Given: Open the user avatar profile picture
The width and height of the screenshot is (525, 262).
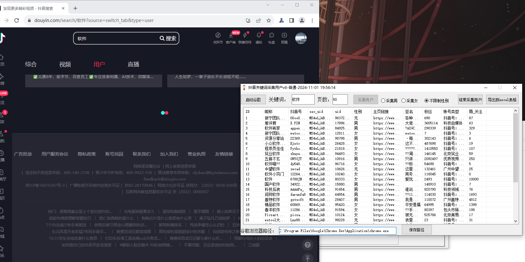Looking at the screenshot, I should (x=301, y=38).
